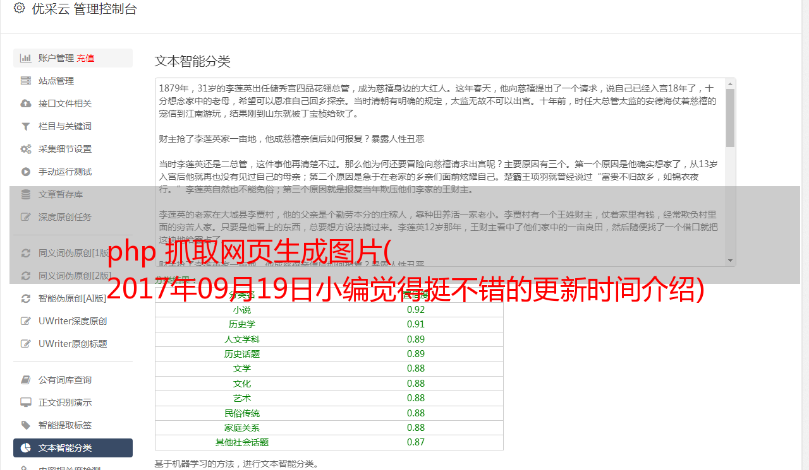This screenshot has width=809, height=470.
Task: Click the 0.92 confidence value
Action: point(416,310)
